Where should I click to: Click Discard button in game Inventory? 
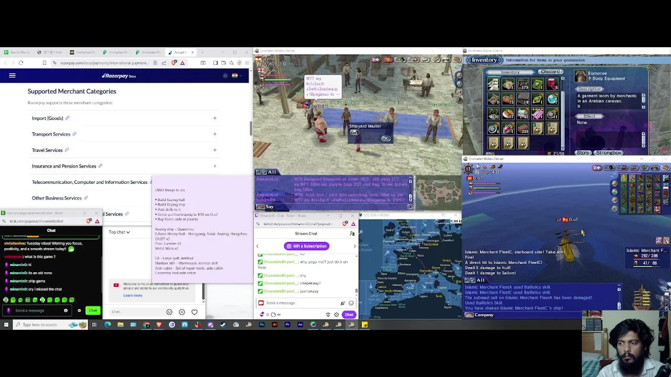pyautogui.click(x=550, y=72)
